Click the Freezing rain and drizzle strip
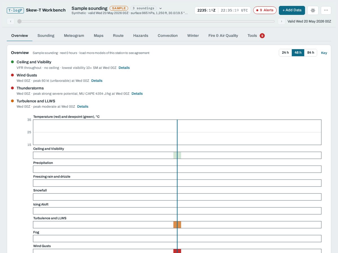Viewport: 338px width, 253px height. point(177,183)
